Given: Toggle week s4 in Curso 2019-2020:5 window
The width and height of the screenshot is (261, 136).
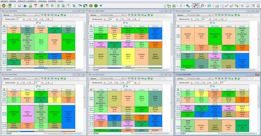Looking at the screenshot, I should pos(36,83).
